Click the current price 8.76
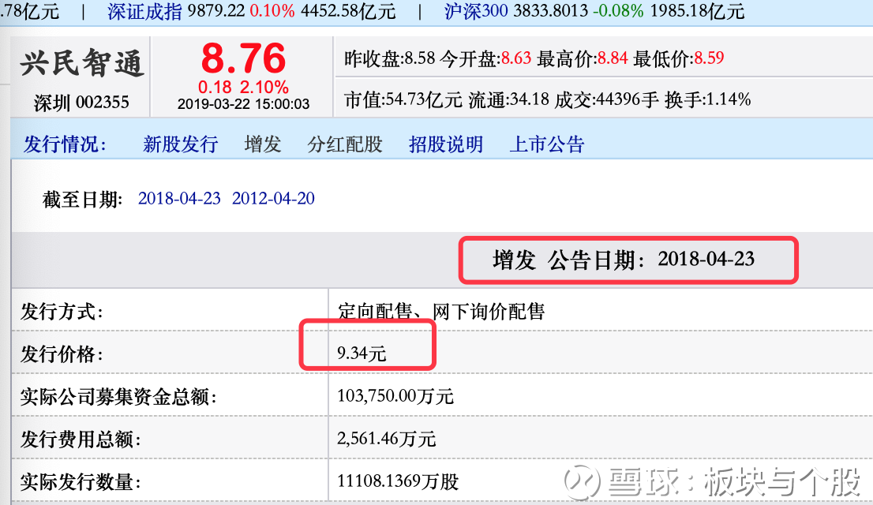The image size is (873, 505). pyautogui.click(x=243, y=58)
